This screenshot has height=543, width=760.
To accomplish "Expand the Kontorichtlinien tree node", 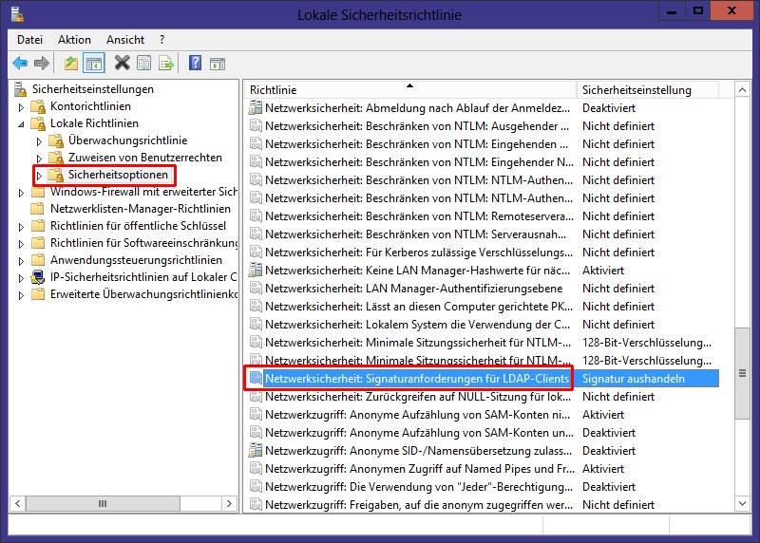I will click(21, 107).
